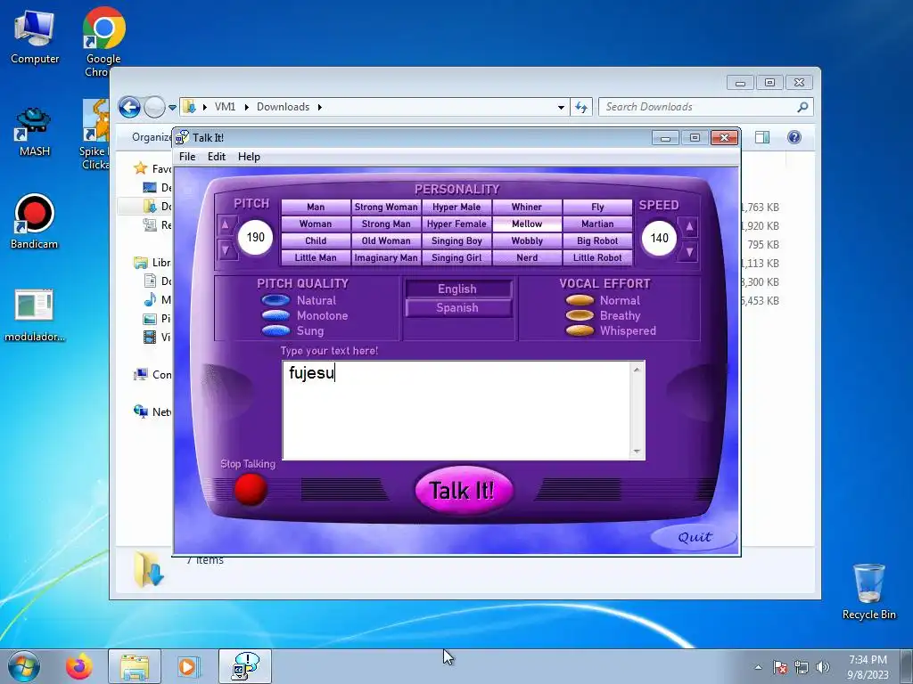This screenshot has height=684, width=913.
Task: Click the big Talk It! button
Action: coord(464,491)
